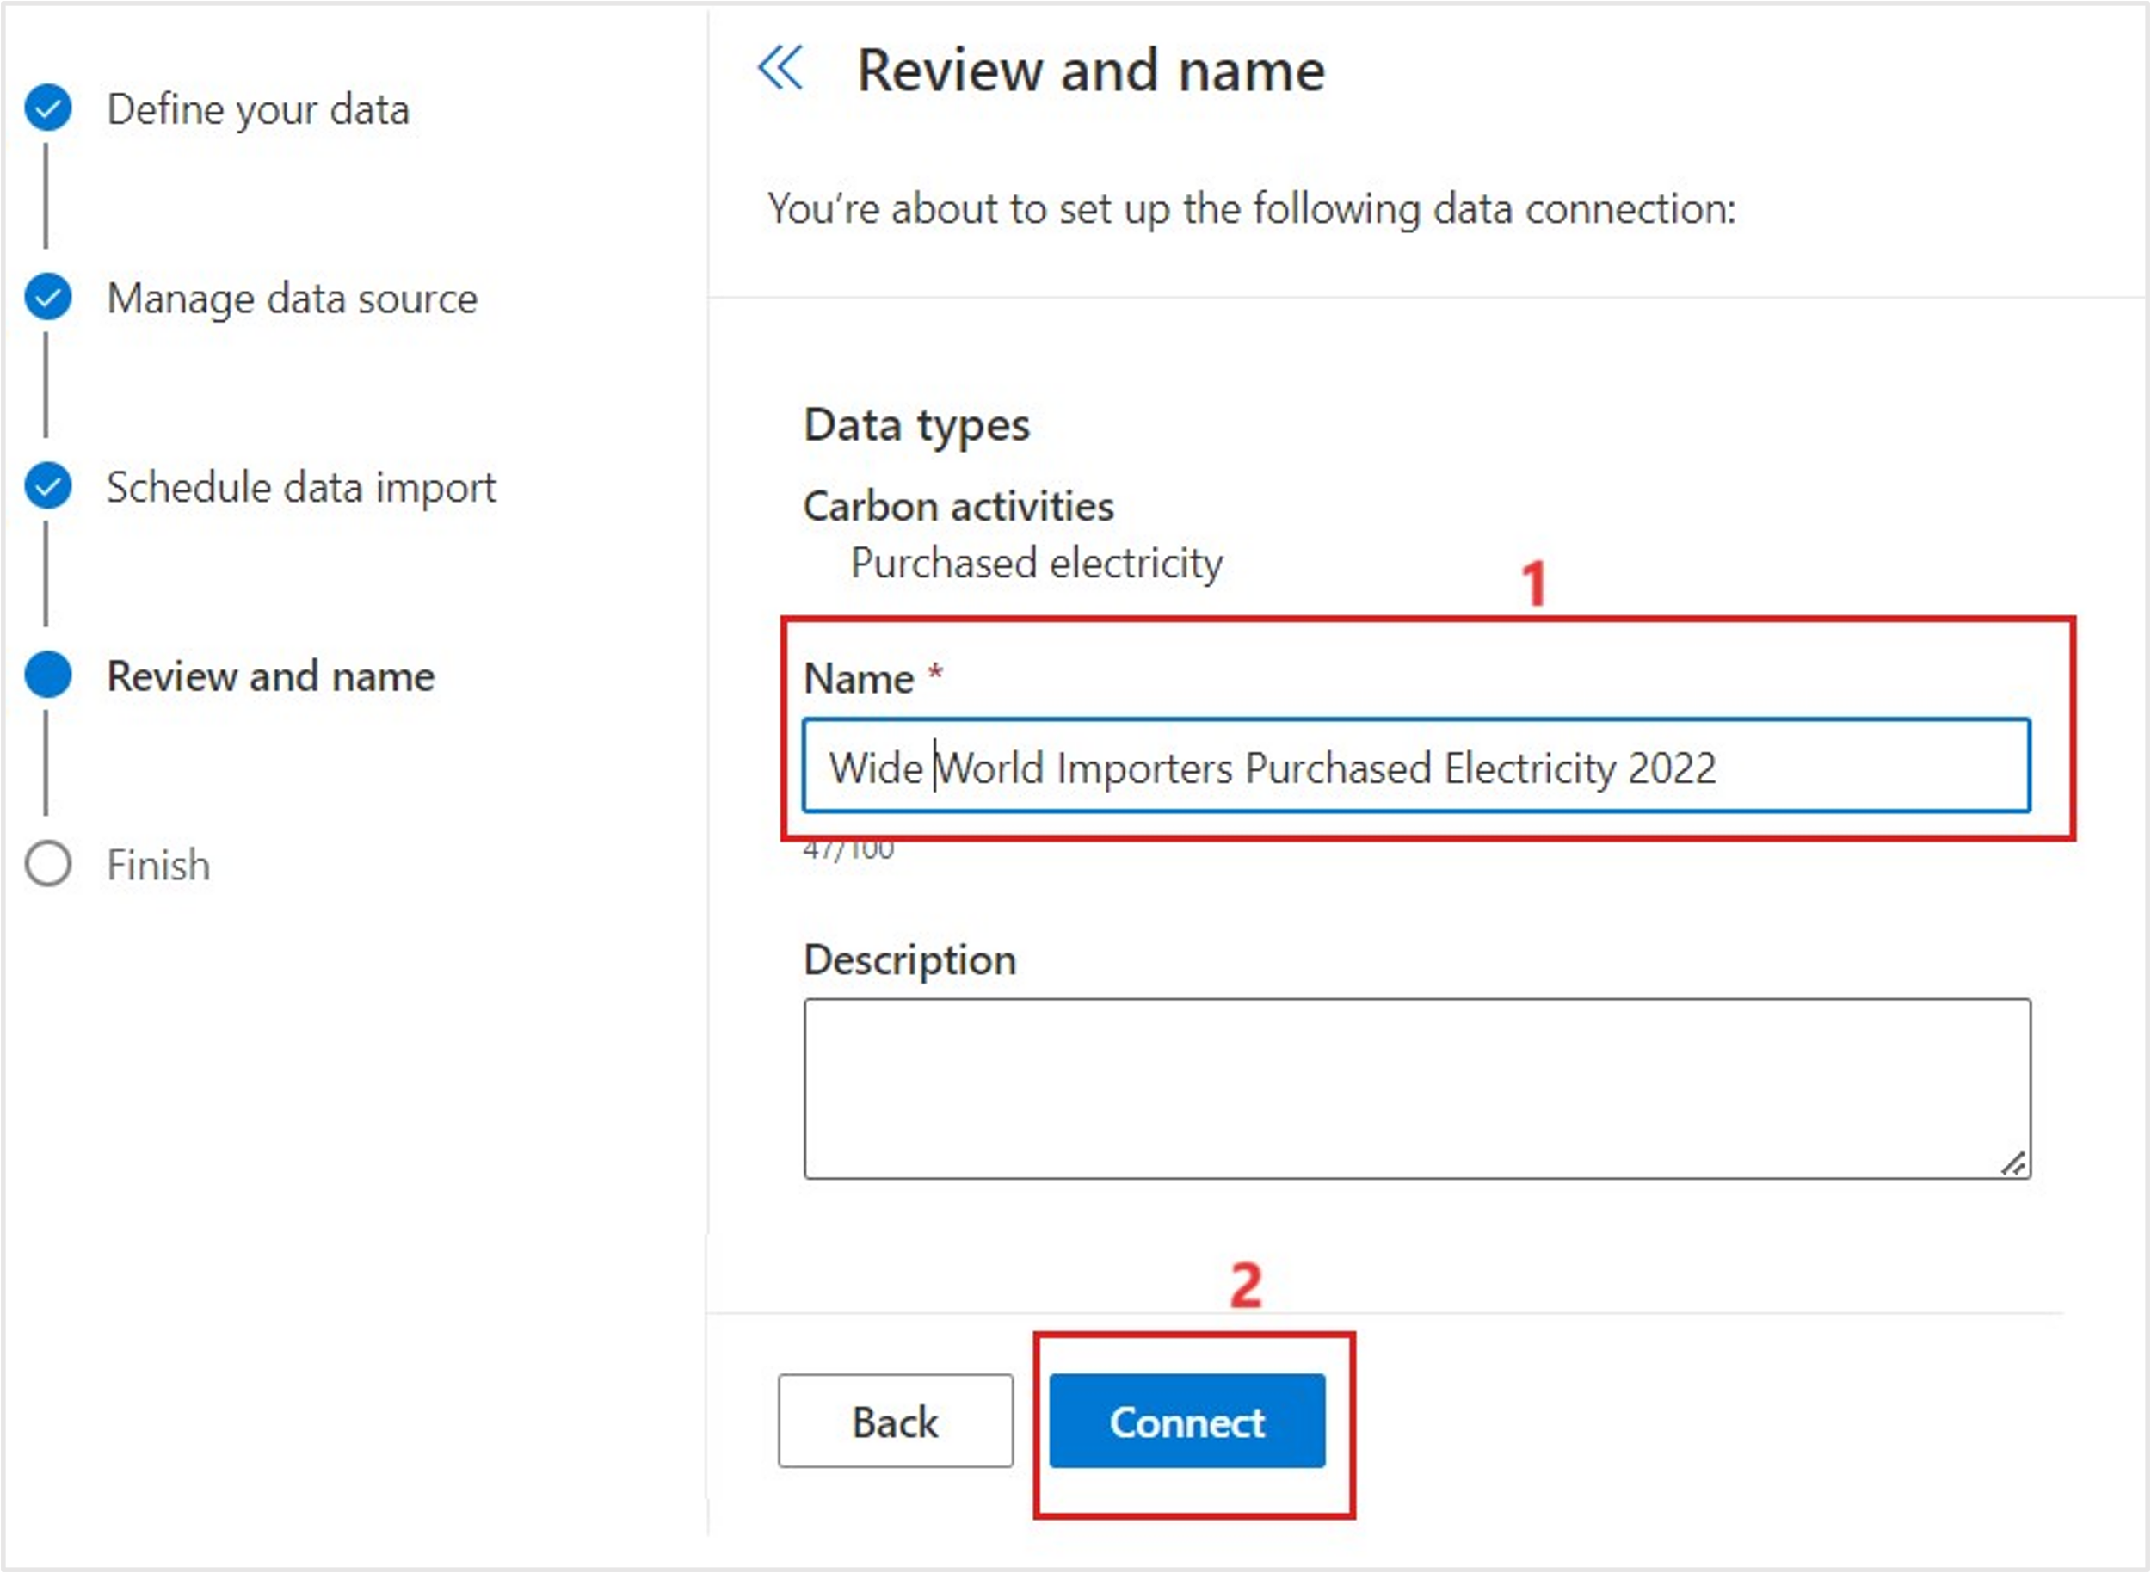Click the Define your data checkmark icon
2151x1573 pixels.
47,108
